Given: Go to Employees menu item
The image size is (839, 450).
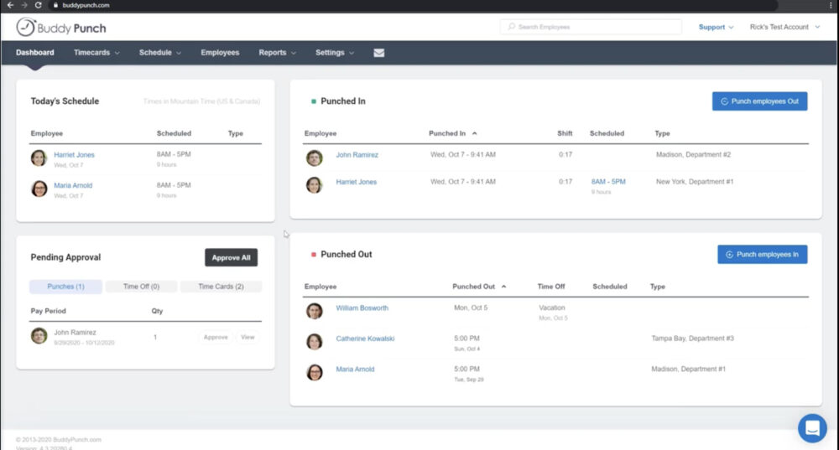Looking at the screenshot, I should (220, 53).
